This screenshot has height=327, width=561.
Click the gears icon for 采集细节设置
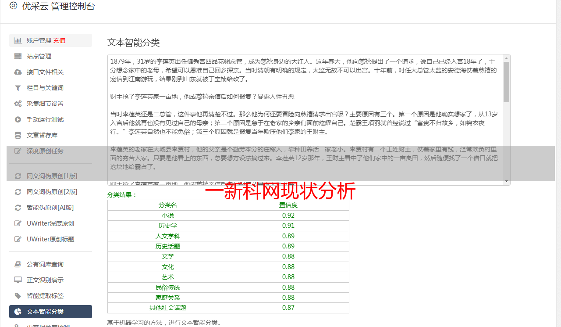coord(18,104)
